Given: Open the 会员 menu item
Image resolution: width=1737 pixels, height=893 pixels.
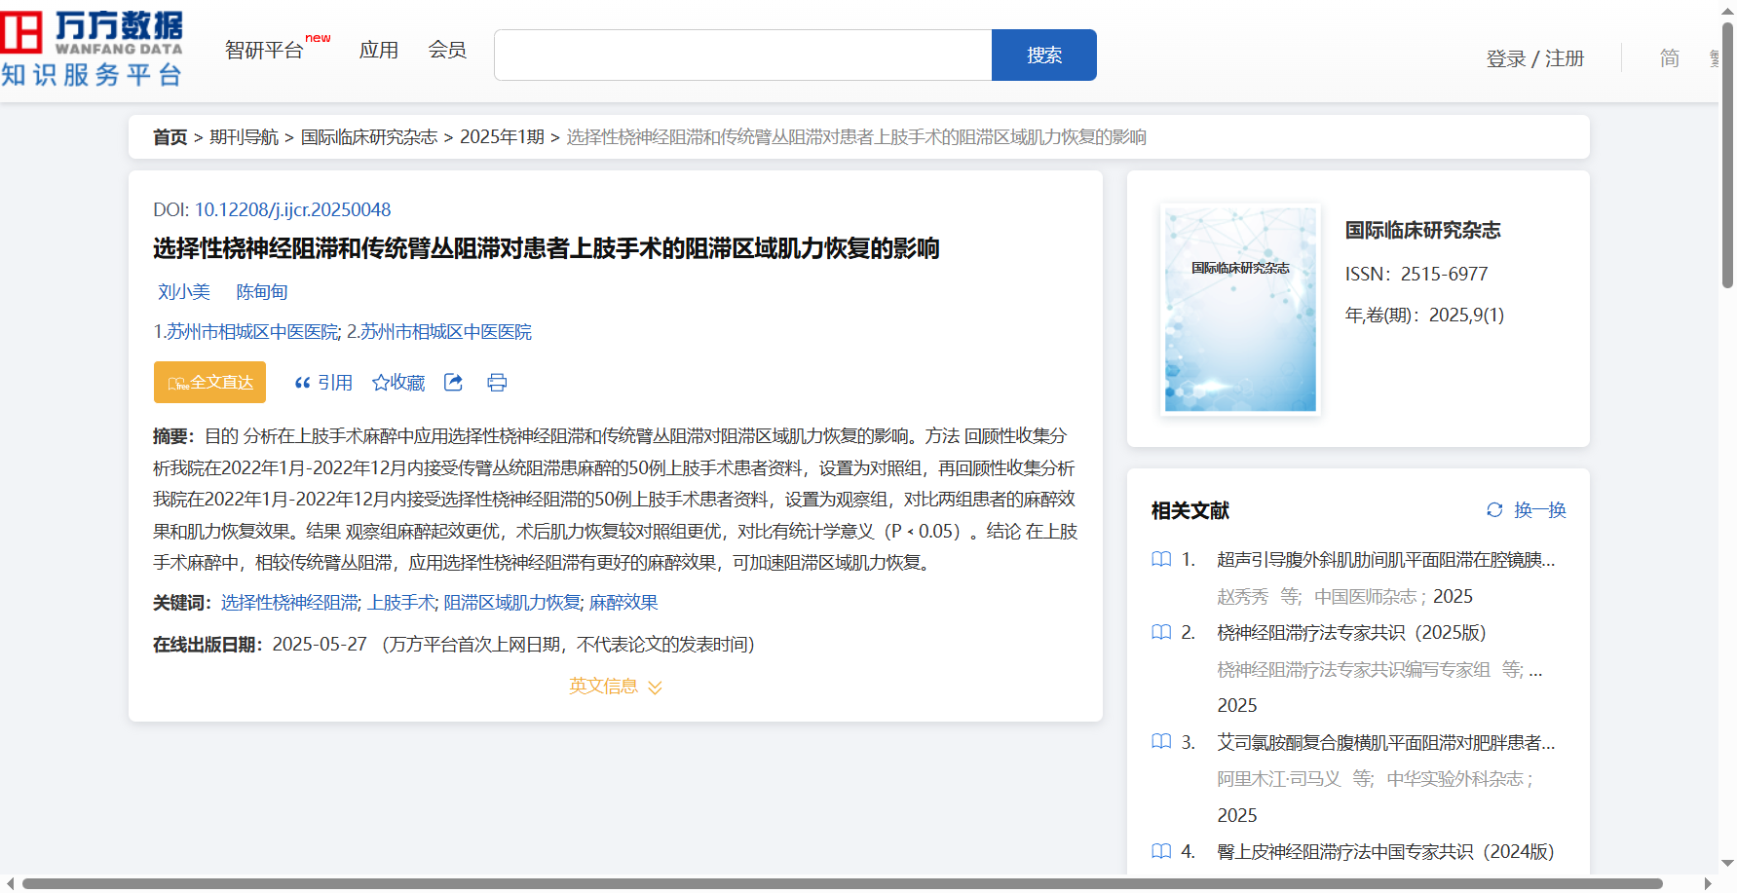Looking at the screenshot, I should [x=447, y=51].
